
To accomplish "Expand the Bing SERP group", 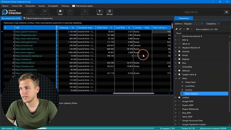I will tap(176, 113).
